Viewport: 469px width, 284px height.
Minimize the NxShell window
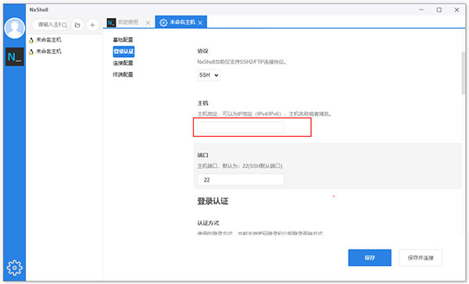(x=421, y=10)
